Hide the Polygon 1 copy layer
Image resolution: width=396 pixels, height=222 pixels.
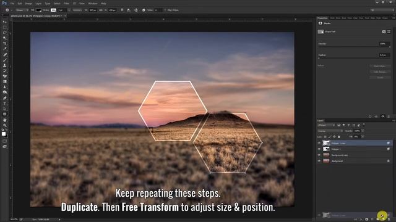(319, 143)
